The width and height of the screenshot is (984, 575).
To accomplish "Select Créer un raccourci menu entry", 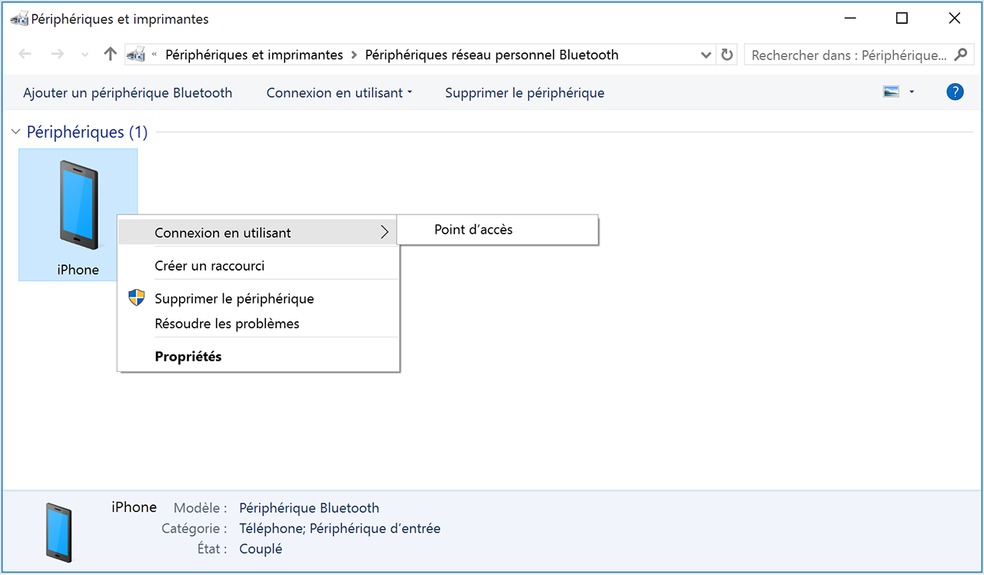I will tap(209, 266).
